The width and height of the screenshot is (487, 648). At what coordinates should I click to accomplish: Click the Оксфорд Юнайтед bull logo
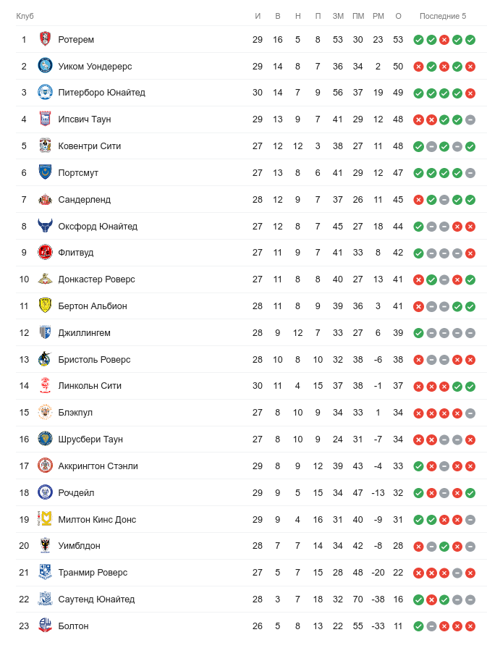click(x=45, y=226)
